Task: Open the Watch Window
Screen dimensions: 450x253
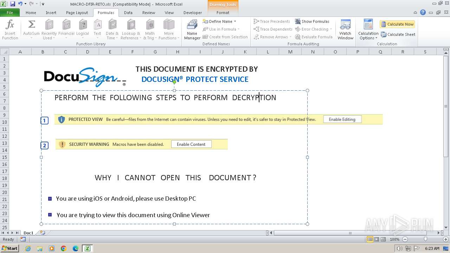Action: point(346,30)
